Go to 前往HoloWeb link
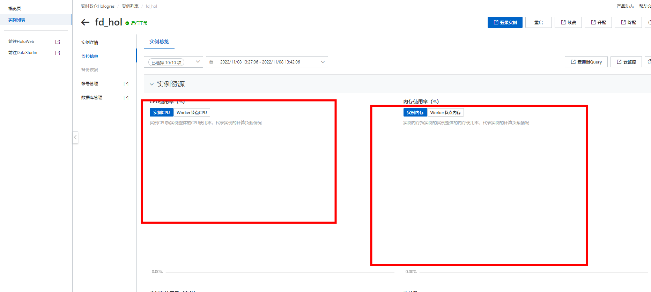651x292 pixels. [x=21, y=42]
